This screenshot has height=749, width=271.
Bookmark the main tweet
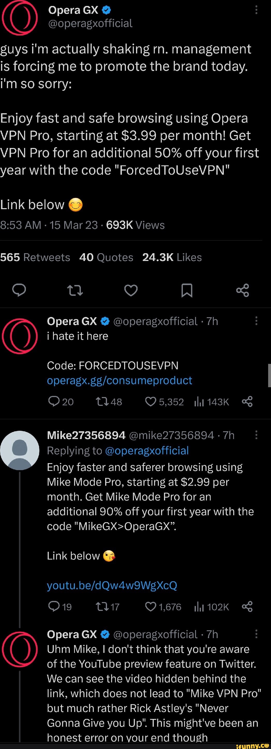coord(187,291)
